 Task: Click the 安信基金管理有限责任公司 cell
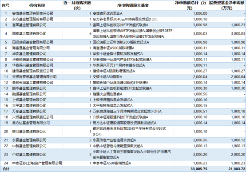[37, 13]
